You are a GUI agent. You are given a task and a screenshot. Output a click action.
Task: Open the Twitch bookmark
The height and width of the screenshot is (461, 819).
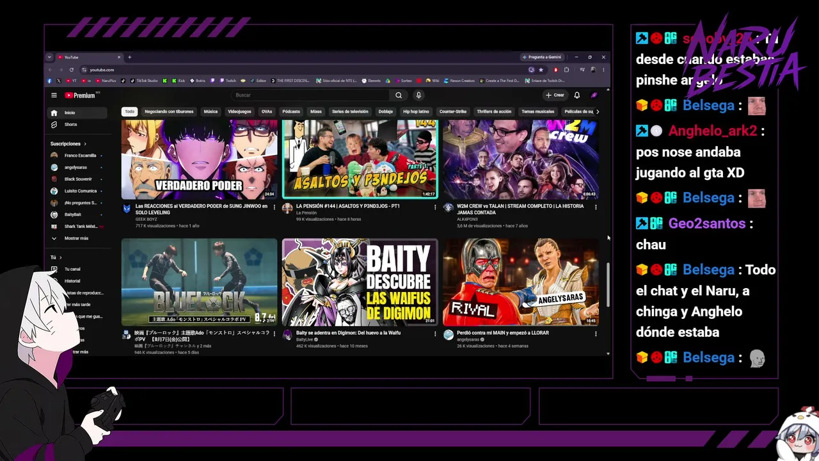pyautogui.click(x=228, y=81)
